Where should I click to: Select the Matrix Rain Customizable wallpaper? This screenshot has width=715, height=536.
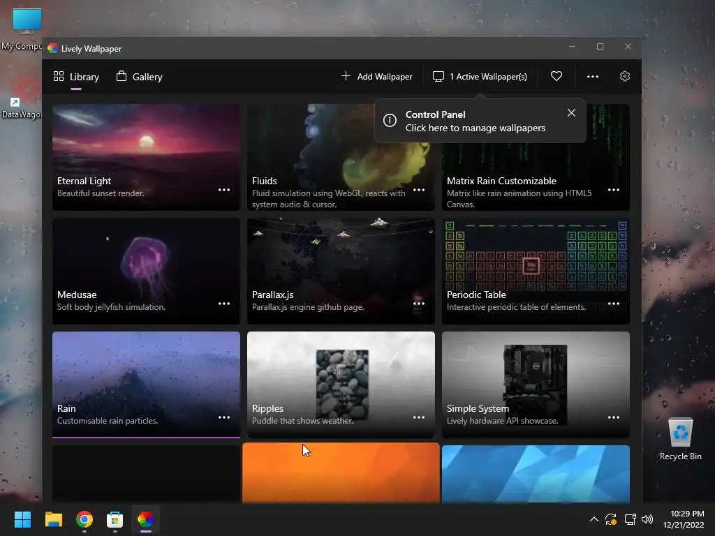pyautogui.click(x=536, y=157)
